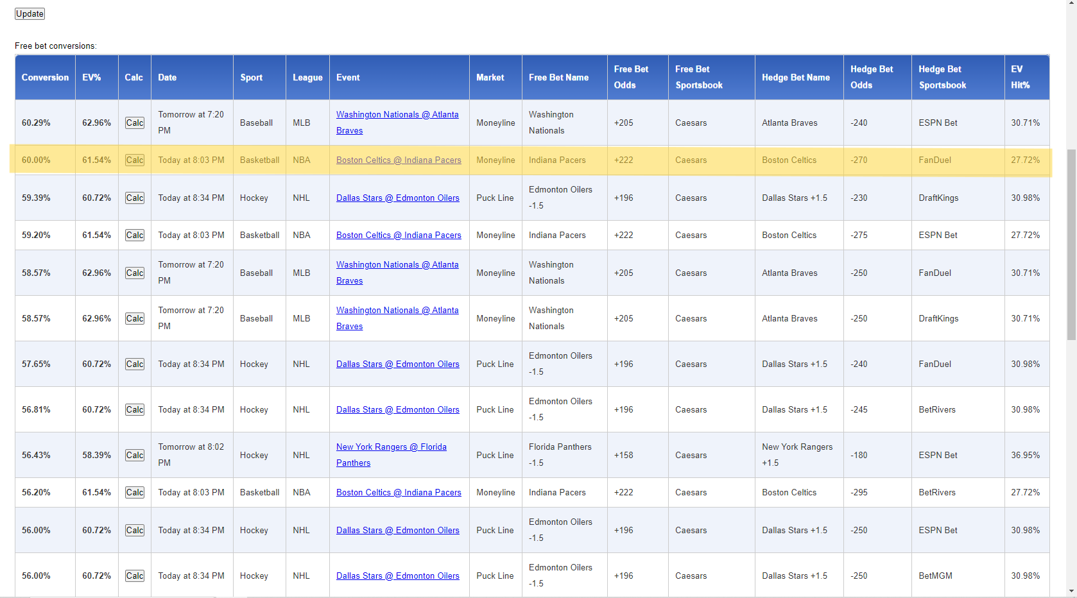
Task: Click the League column header
Action: click(307, 77)
